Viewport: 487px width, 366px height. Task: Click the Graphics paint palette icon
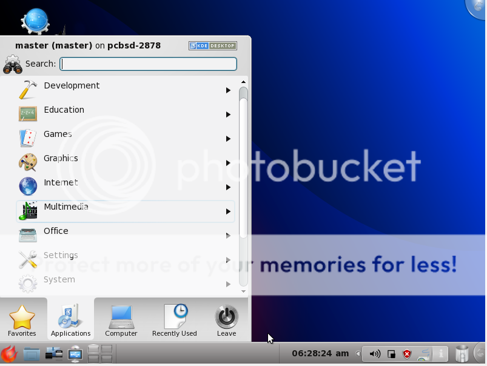pyautogui.click(x=28, y=162)
